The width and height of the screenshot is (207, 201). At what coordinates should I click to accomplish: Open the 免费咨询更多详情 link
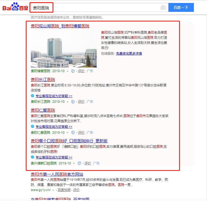[x=129, y=54]
